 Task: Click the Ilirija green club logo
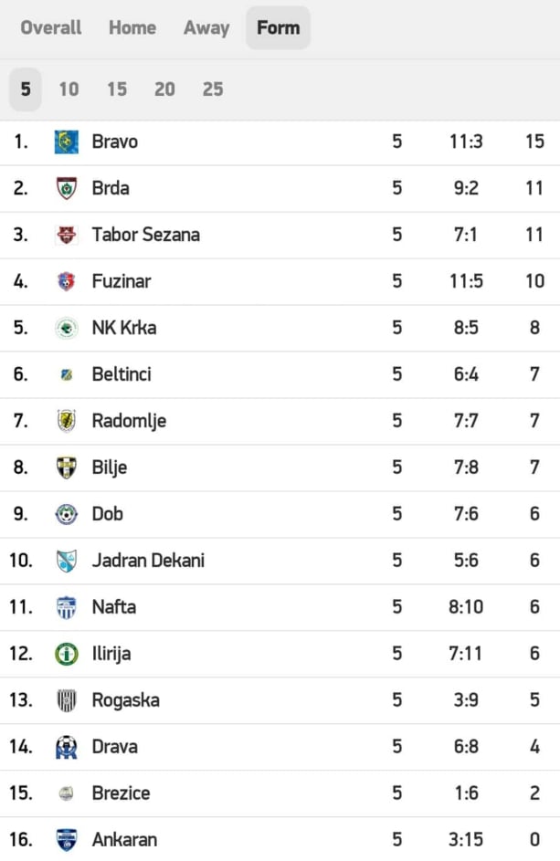(67, 654)
